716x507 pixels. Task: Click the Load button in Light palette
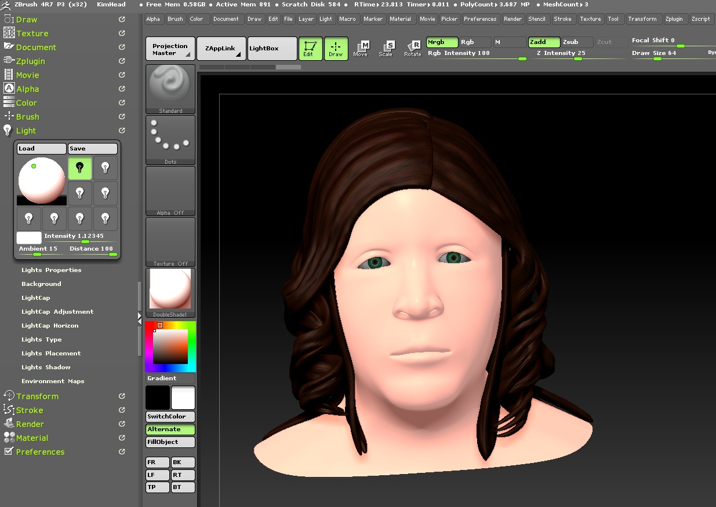coord(41,149)
